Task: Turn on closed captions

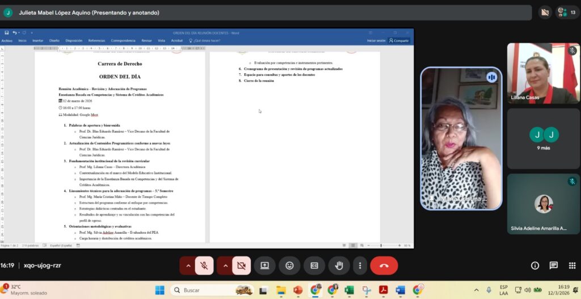Action: (314, 266)
